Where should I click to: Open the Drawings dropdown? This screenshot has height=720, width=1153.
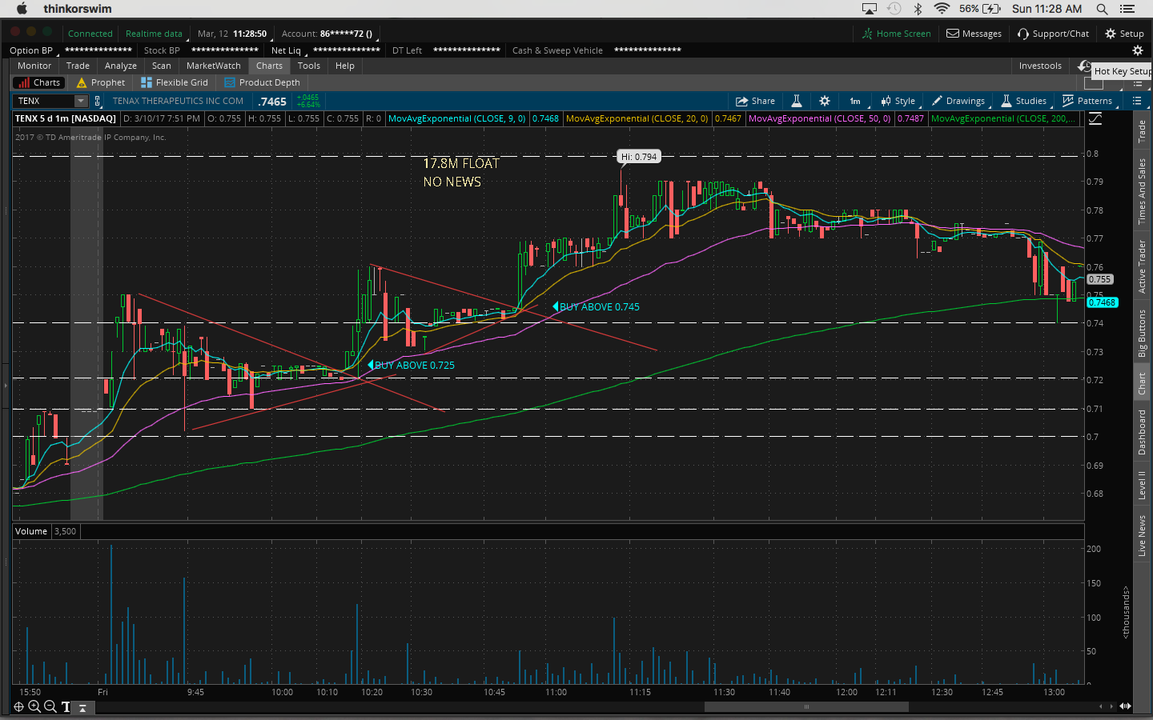click(x=958, y=101)
